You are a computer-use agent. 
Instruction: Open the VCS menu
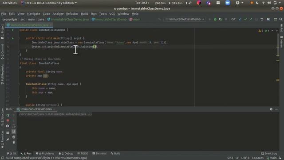click(112, 14)
